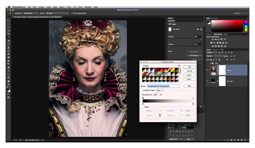Viewport: 255px width, 148px height.
Task: Add a Channel Mixer adjustment
Action: (x=223, y=43)
